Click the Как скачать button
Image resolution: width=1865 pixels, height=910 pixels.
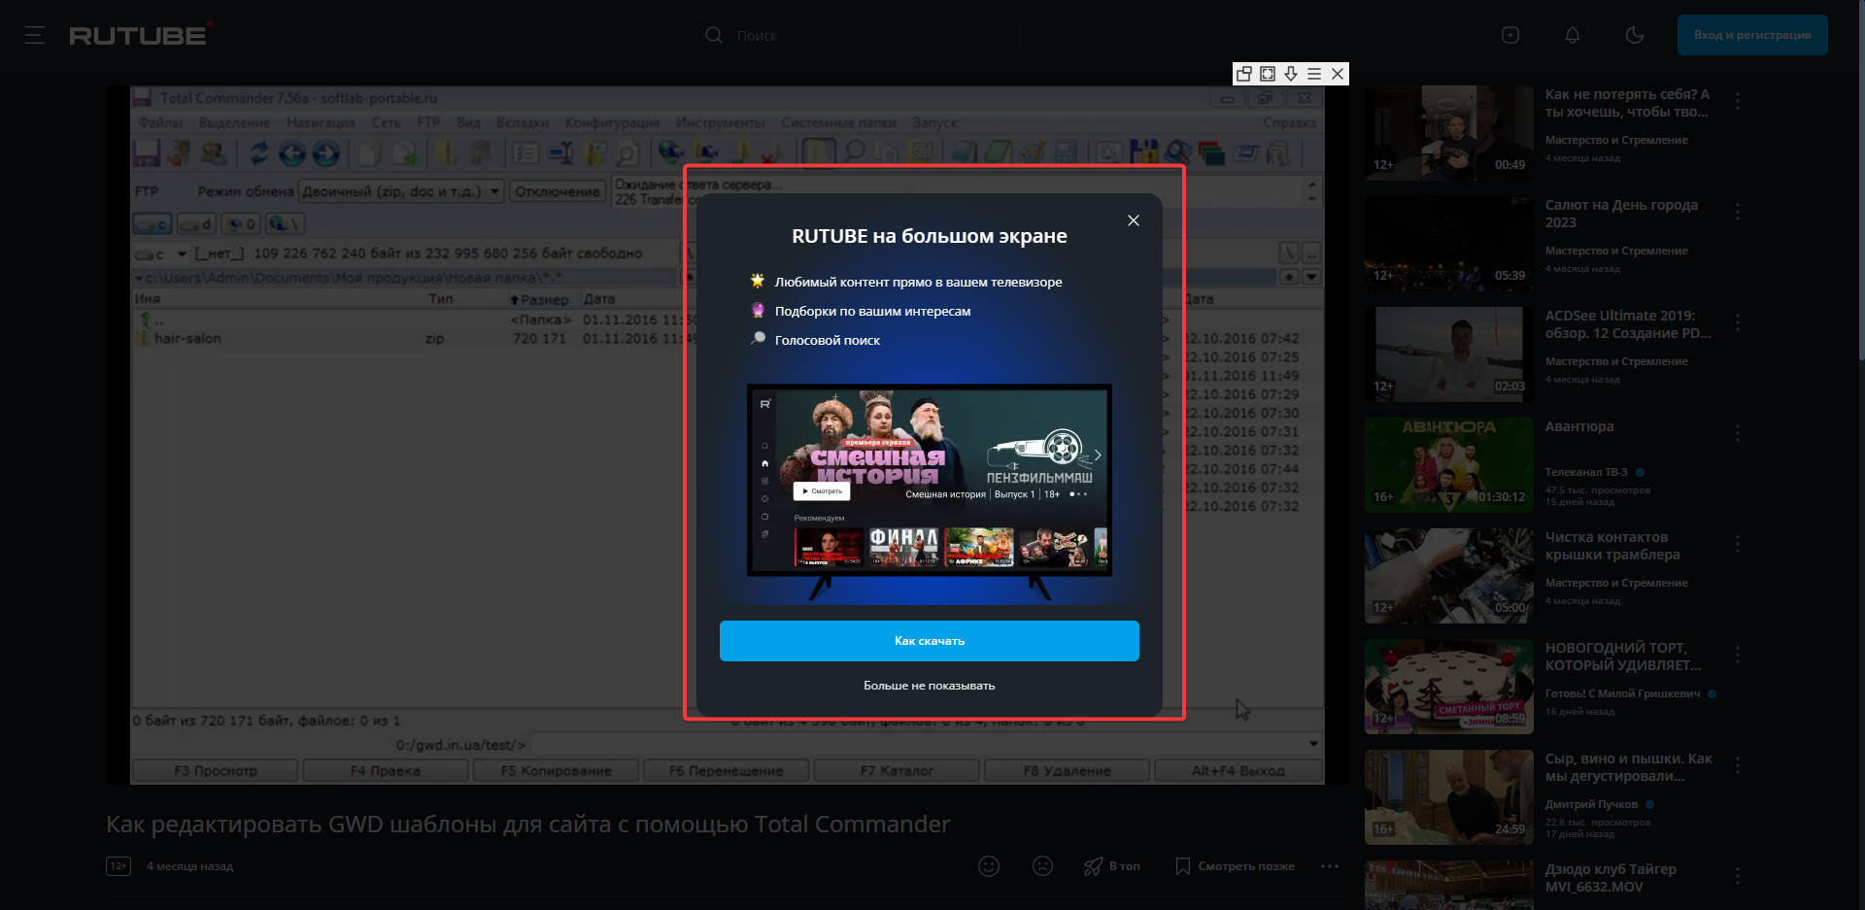tap(929, 640)
